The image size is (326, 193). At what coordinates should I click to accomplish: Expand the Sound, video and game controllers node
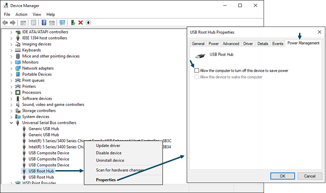click(x=11, y=105)
